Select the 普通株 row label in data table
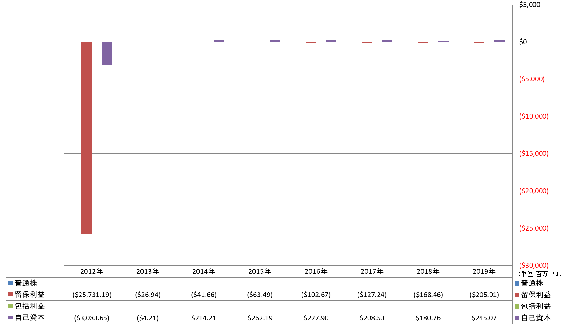571x324 pixels. tap(26, 283)
